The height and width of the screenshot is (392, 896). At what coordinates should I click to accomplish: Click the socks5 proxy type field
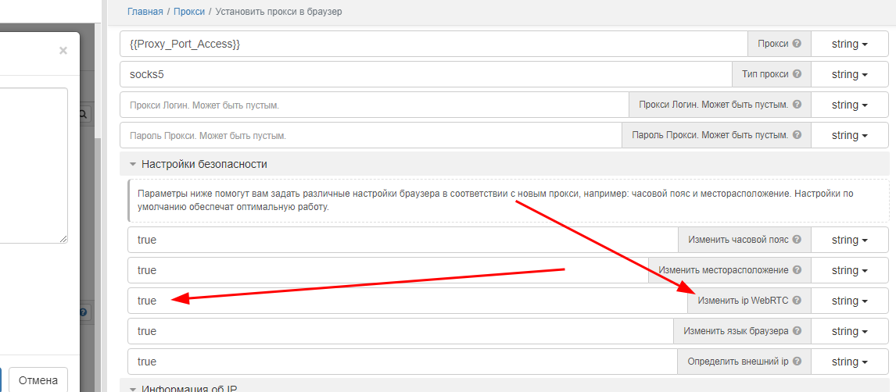[426, 74]
